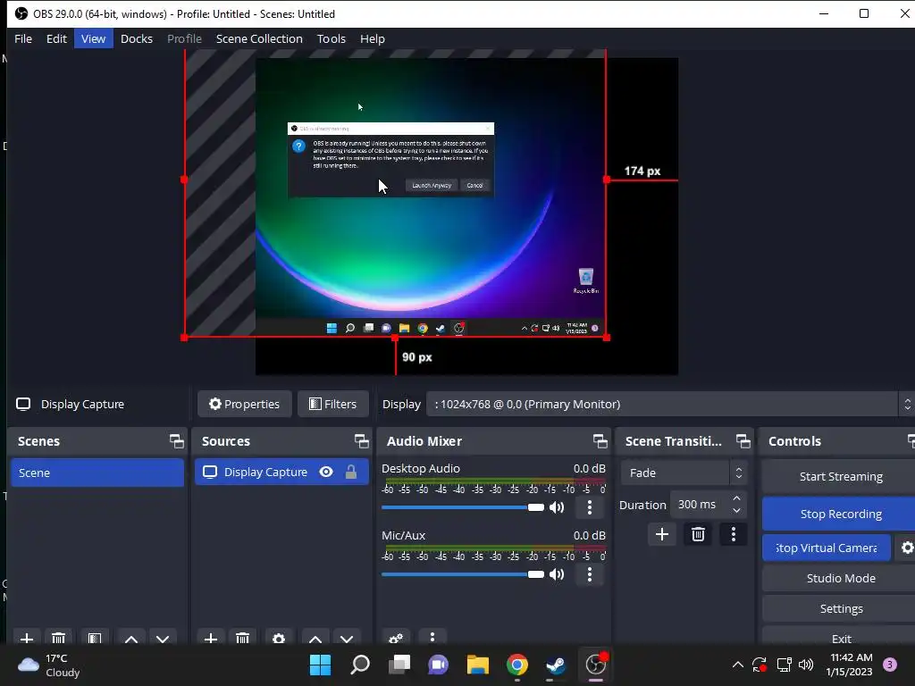This screenshot has width=915, height=686.
Task: Remove the selected scene
Action: (58, 638)
